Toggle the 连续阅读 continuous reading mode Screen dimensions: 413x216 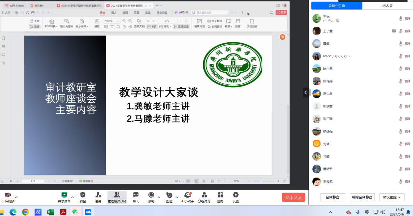tap(181, 27)
